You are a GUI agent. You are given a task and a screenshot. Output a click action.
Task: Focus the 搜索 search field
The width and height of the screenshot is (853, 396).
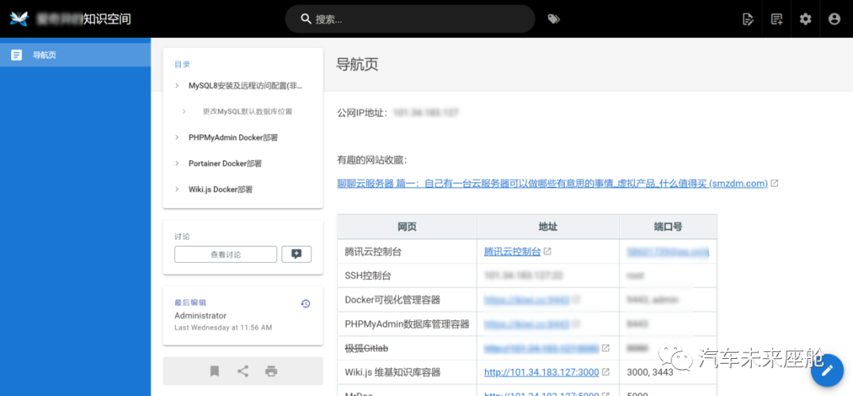[410, 19]
